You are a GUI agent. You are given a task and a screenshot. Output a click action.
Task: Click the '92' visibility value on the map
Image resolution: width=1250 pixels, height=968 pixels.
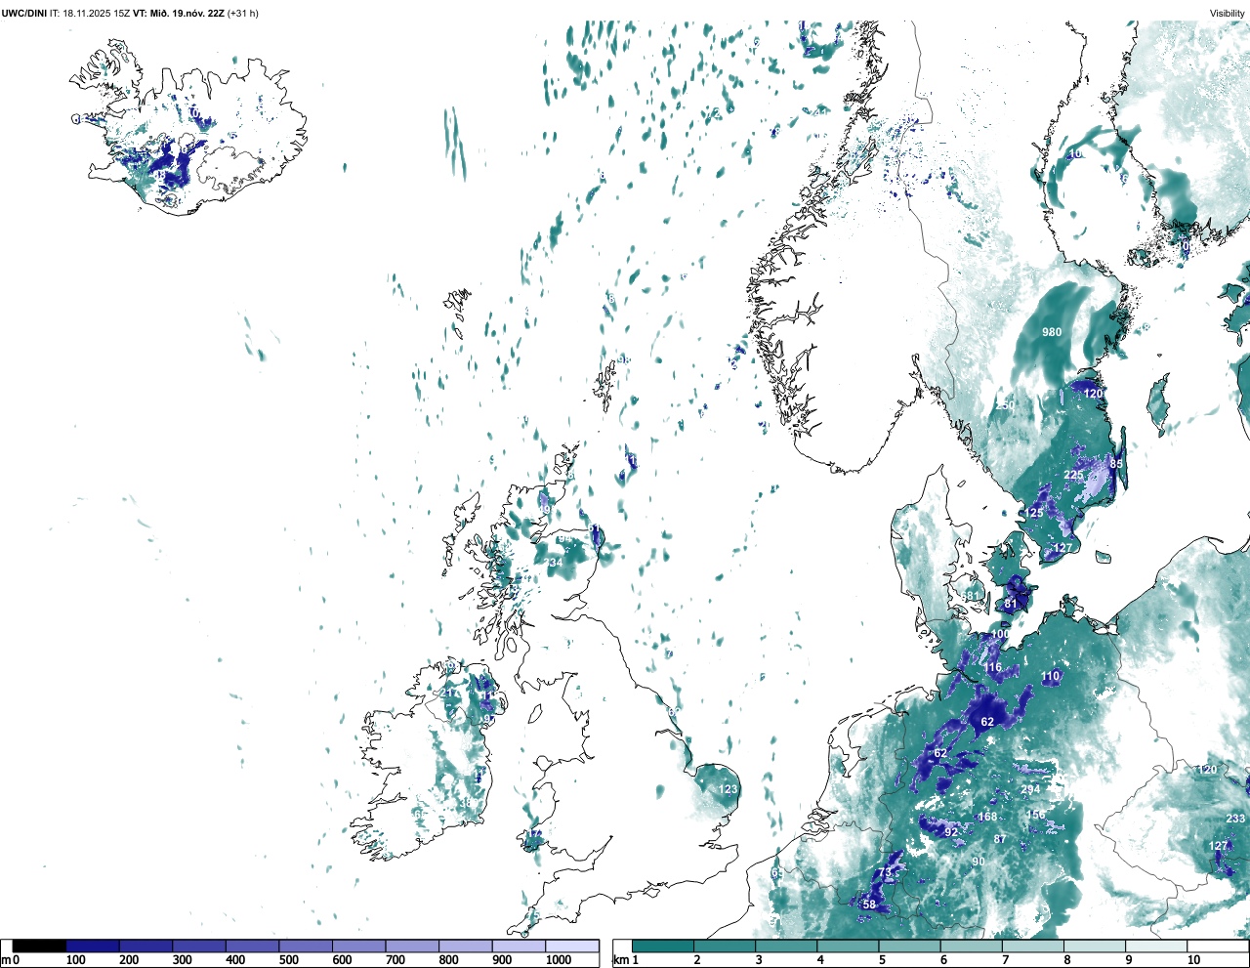point(951,832)
